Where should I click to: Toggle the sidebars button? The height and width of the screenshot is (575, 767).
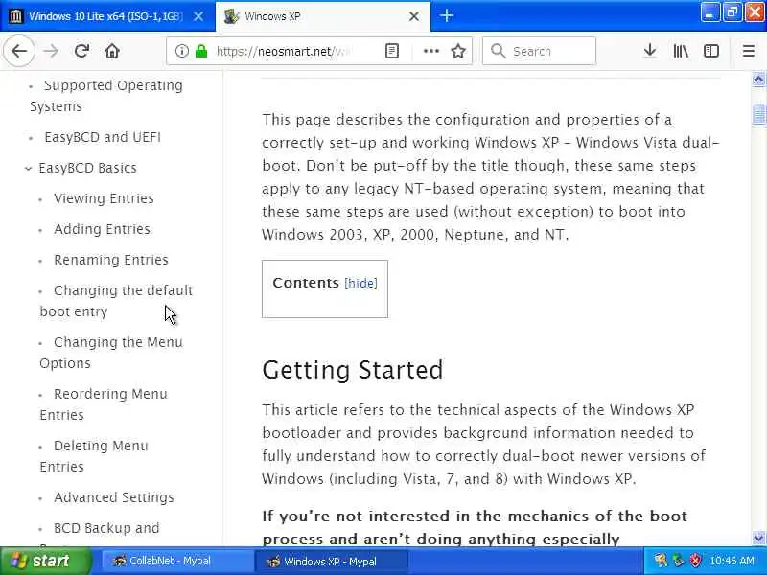[x=710, y=51]
